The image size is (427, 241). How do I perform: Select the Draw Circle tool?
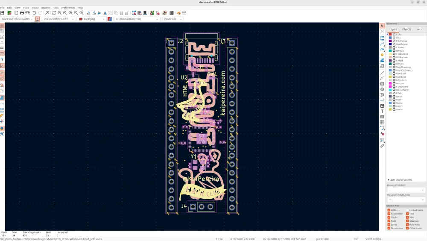pos(382,89)
